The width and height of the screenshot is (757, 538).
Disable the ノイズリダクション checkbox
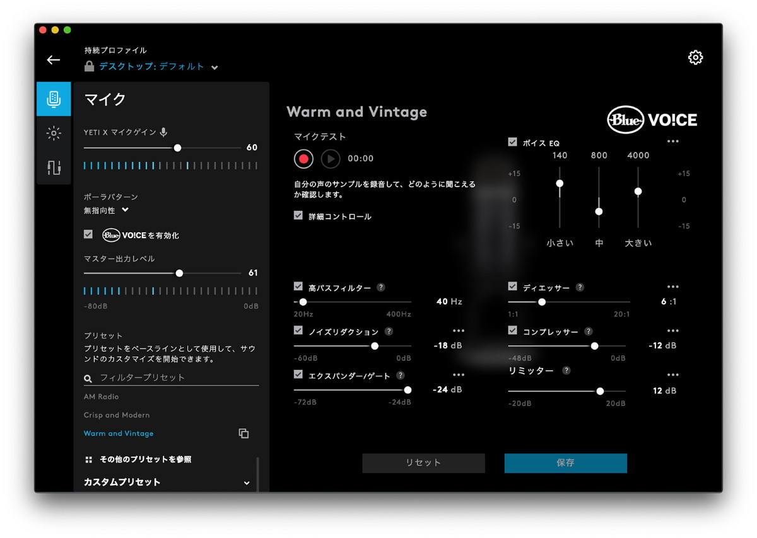pyautogui.click(x=298, y=331)
